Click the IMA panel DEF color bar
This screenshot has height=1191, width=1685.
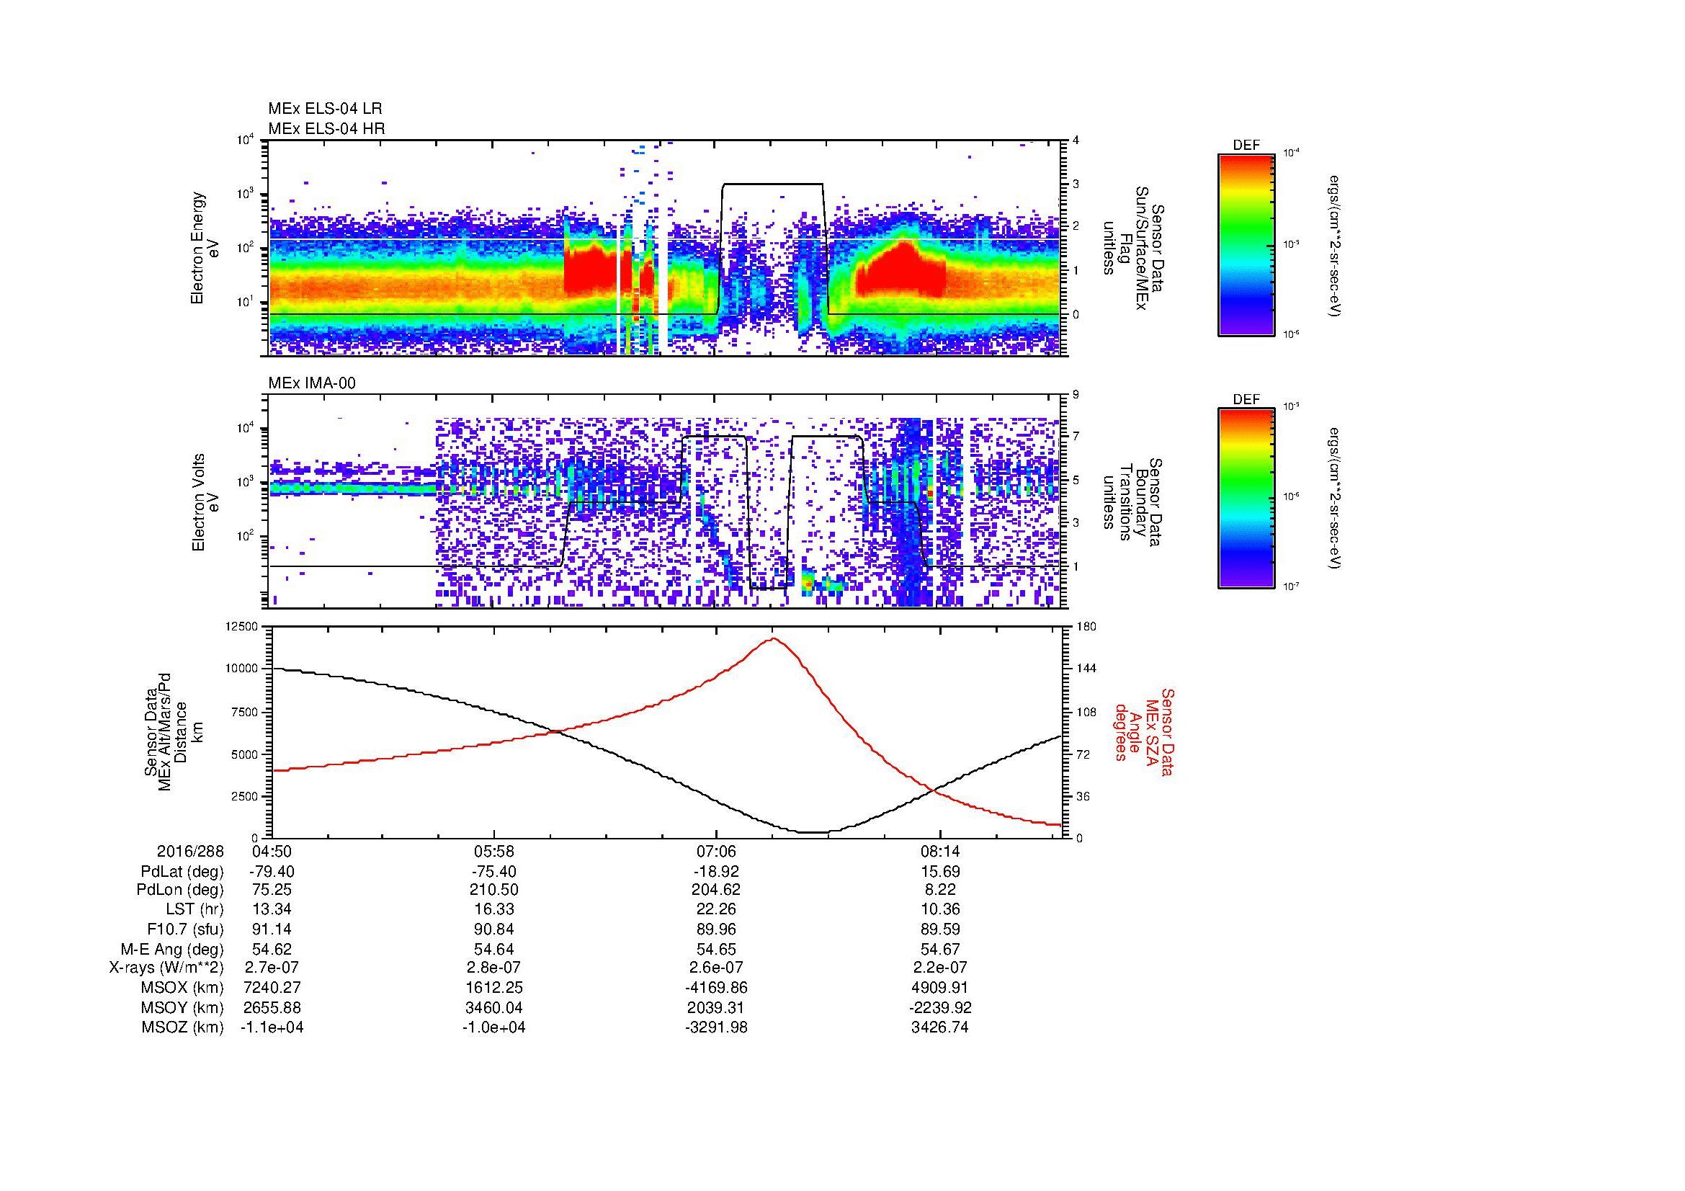pyautogui.click(x=1246, y=499)
